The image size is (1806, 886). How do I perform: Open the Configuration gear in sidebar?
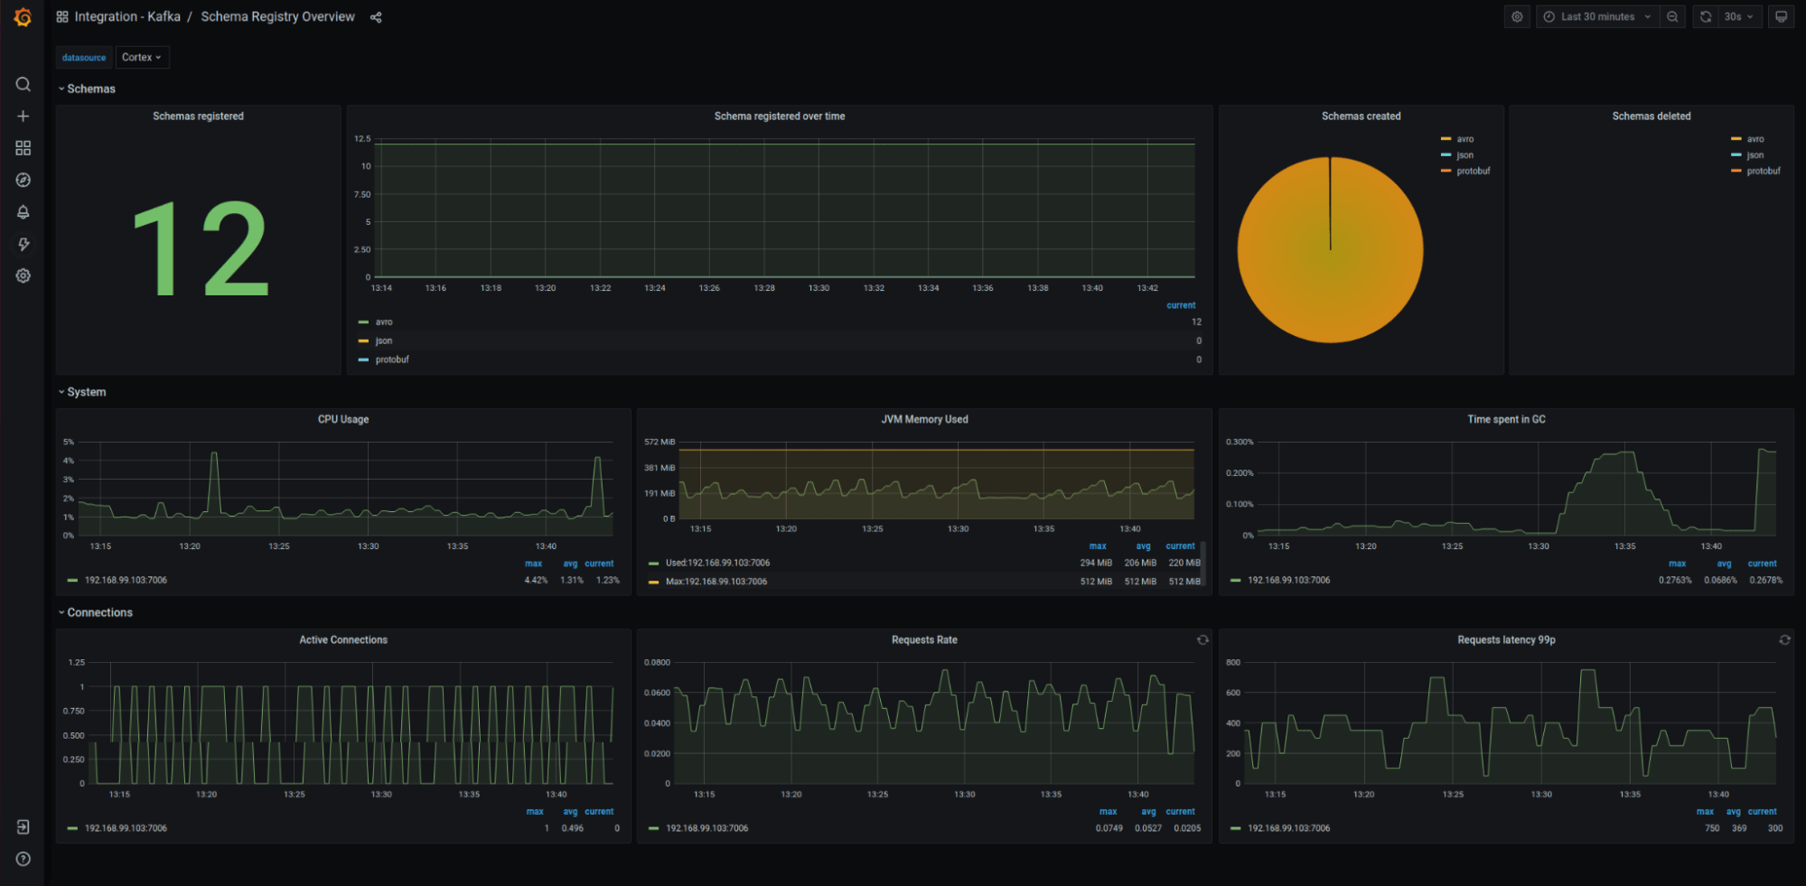(x=23, y=275)
